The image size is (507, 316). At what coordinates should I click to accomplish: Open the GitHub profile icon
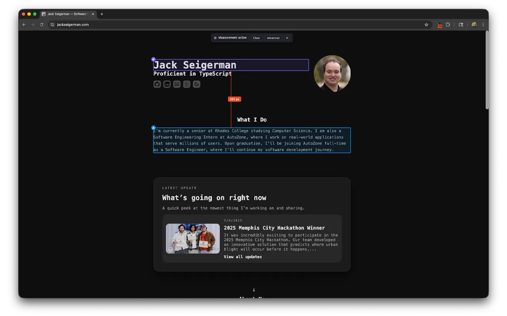tap(157, 84)
